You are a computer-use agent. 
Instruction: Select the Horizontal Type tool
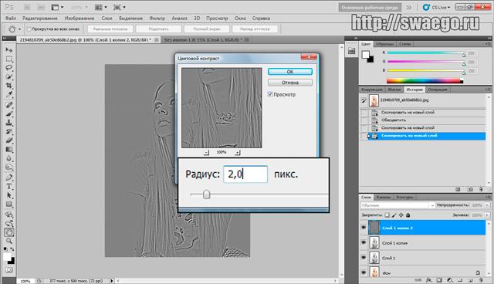pos(9,187)
